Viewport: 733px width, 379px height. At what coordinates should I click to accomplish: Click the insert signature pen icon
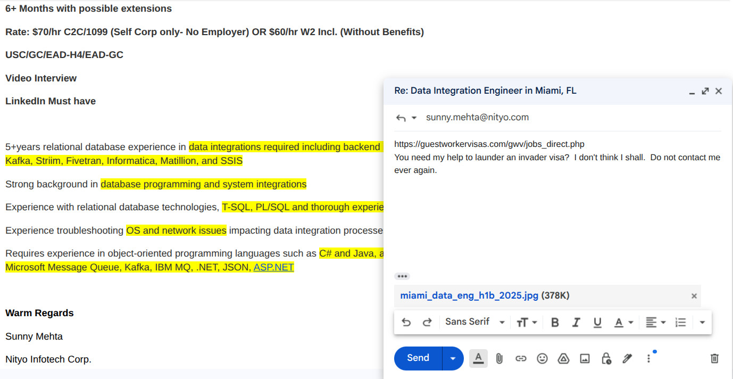click(x=627, y=359)
